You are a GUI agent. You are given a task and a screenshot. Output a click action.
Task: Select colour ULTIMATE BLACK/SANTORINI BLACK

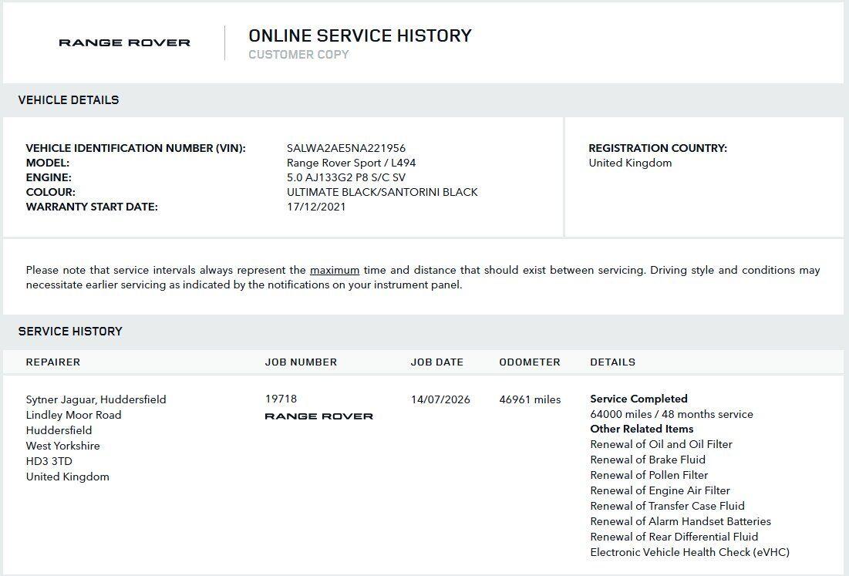(382, 192)
